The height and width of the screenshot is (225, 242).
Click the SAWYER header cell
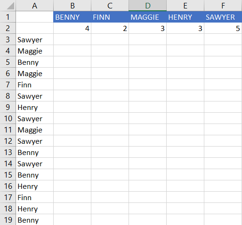coord(223,17)
